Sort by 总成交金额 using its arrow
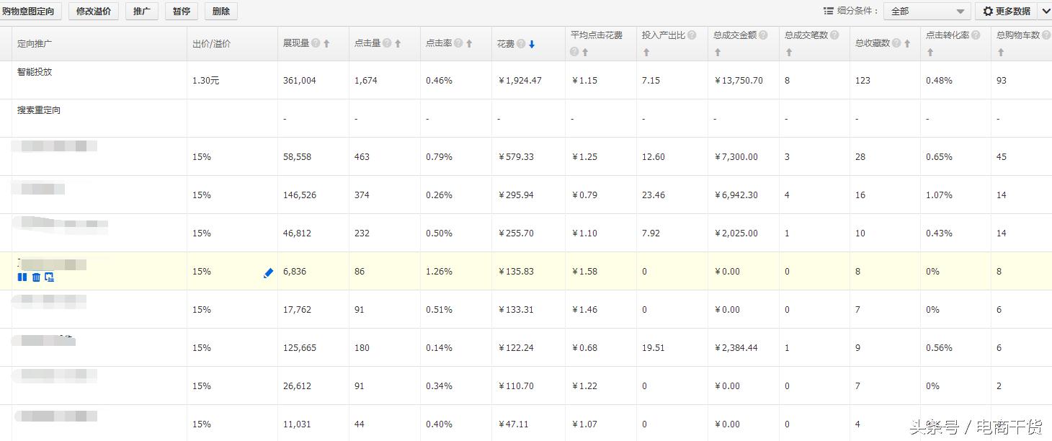Image resolution: width=1052 pixels, height=441 pixels. coord(718,53)
